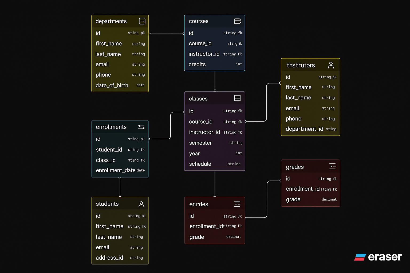Select the grade row in the grades table
The height and width of the screenshot is (273, 410).
[293, 199]
